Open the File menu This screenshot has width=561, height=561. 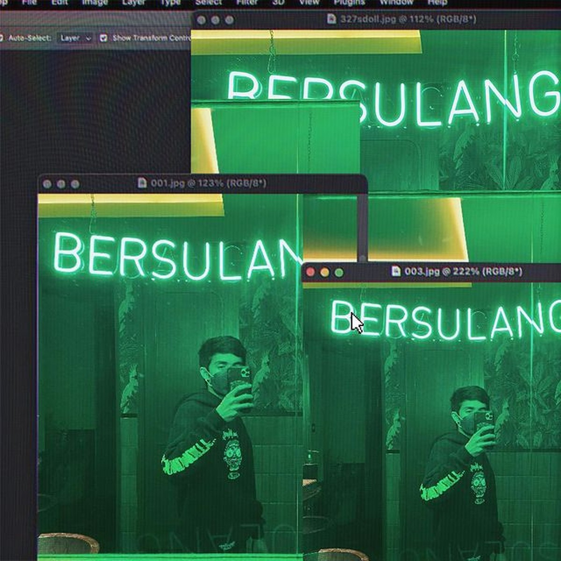click(x=29, y=2)
